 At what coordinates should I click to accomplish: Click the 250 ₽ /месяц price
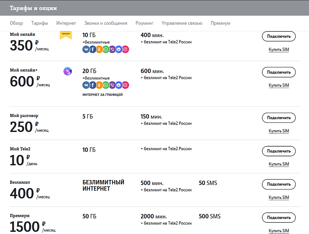29,127
